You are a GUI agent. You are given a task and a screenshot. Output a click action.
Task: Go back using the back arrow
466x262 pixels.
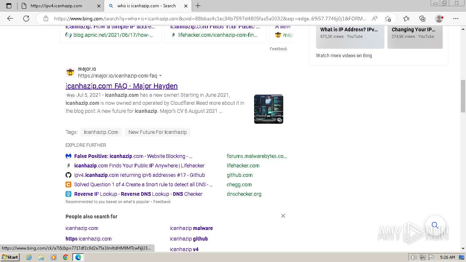(10, 19)
